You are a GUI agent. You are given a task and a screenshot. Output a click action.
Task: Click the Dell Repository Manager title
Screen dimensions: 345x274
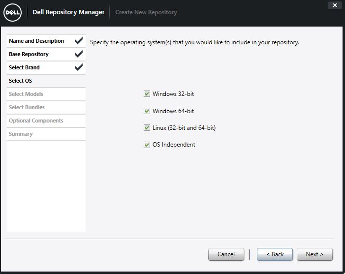pyautogui.click(x=68, y=12)
